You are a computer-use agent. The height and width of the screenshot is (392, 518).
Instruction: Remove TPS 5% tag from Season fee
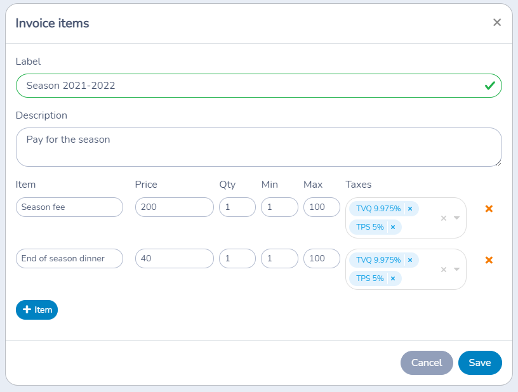pos(393,227)
